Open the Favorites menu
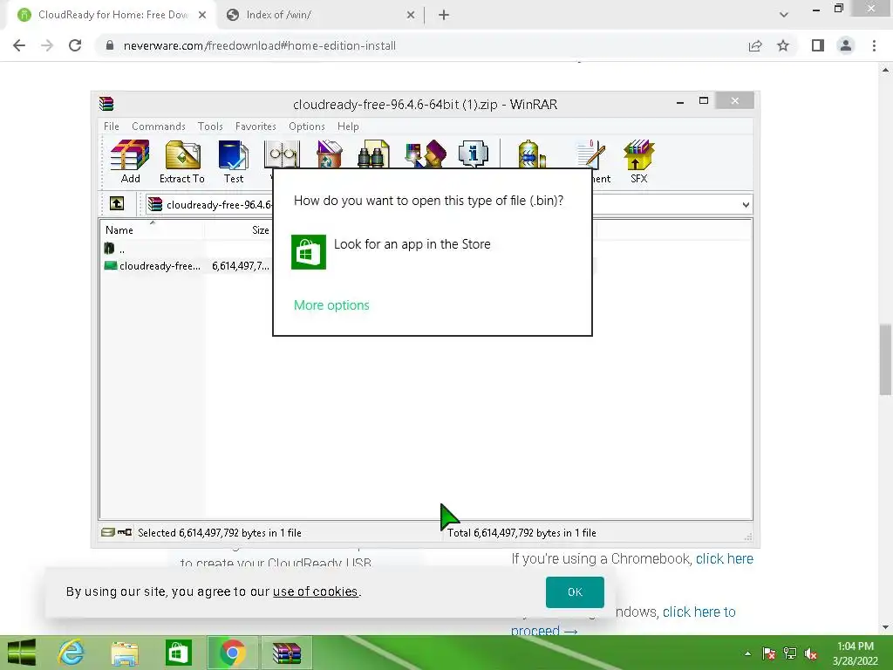Viewport: 893px width, 670px height. click(x=256, y=126)
